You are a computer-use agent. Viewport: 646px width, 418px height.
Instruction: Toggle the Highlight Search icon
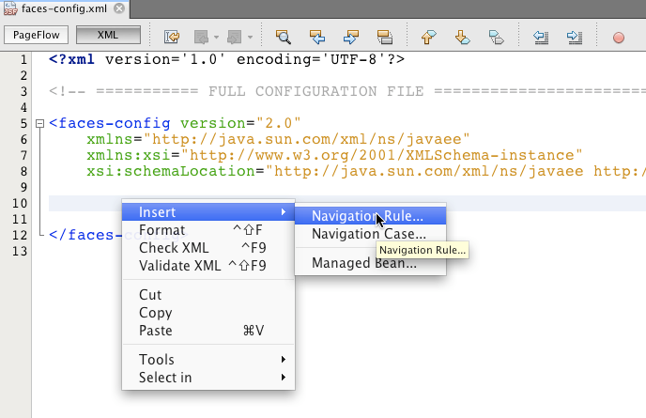[x=384, y=37]
